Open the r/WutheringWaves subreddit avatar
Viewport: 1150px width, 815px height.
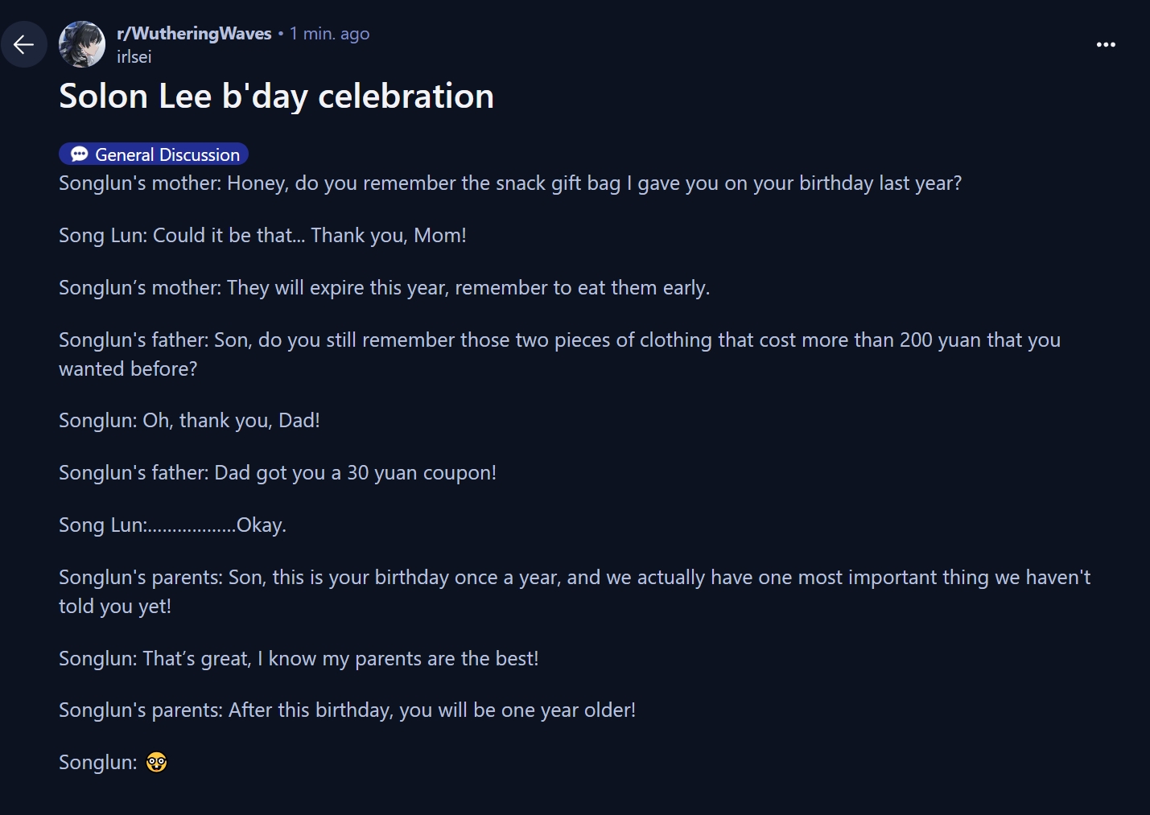click(82, 44)
